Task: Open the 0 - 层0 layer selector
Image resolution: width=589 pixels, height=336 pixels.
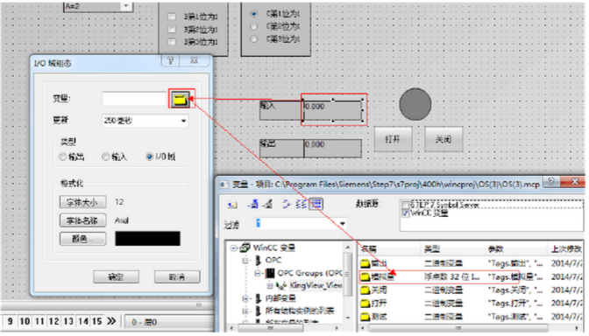Action: [170, 322]
